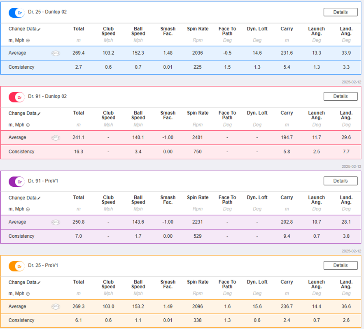
Task: Open Details for Dr. 91 - ProV1
Action: 340,181
